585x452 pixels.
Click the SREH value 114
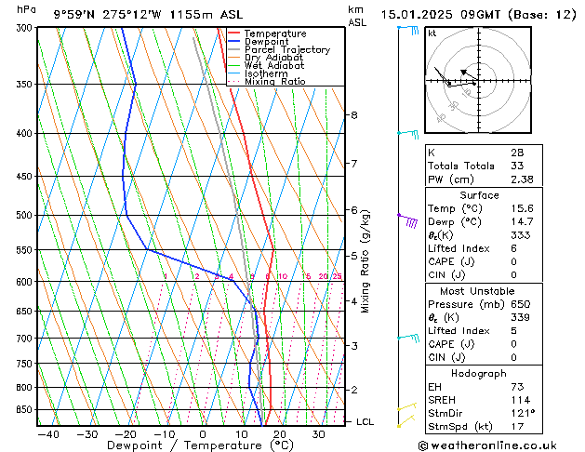pyautogui.click(x=521, y=400)
